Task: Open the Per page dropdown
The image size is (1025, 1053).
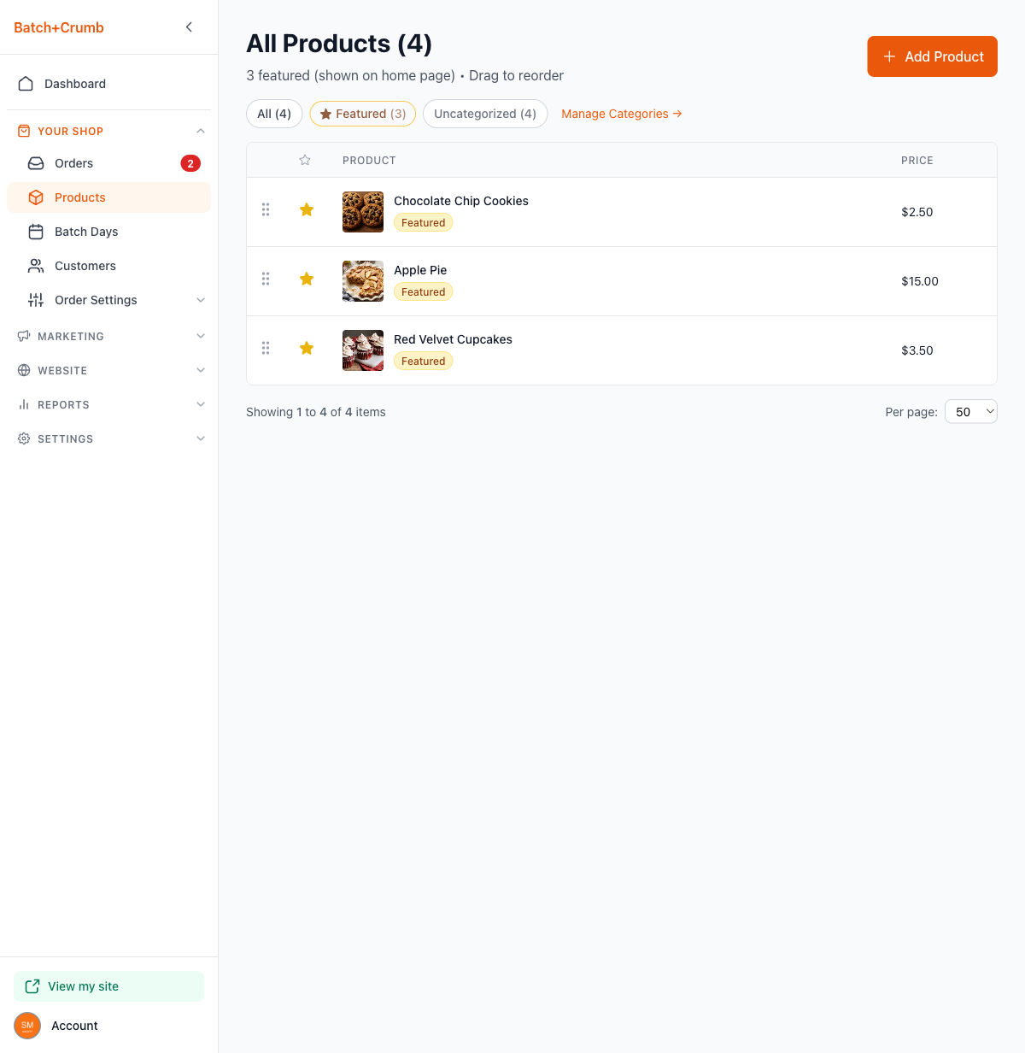Action: click(970, 411)
